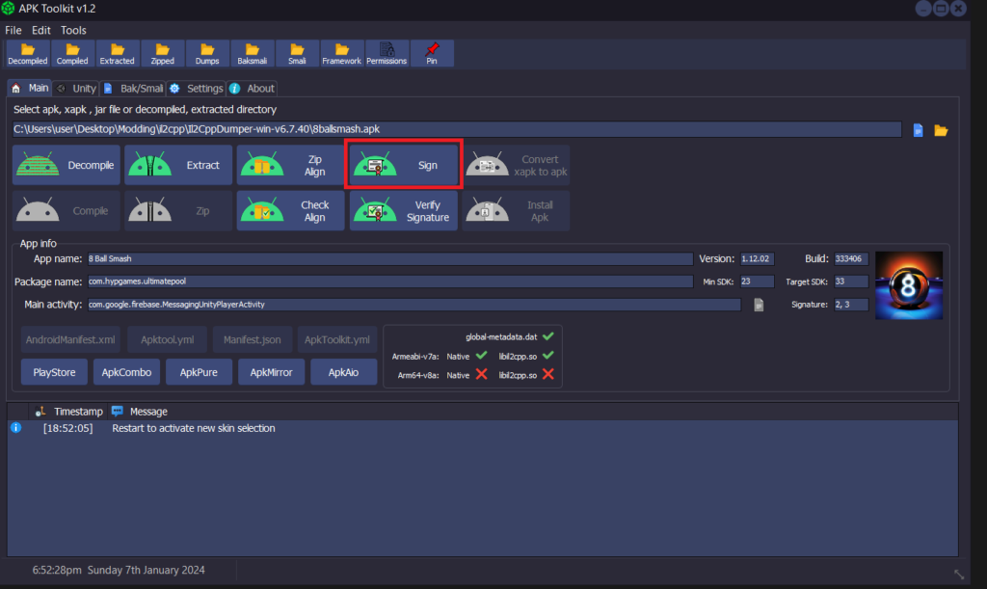
Task: Click the resize grip icon at bottom right
Action: coord(959,574)
